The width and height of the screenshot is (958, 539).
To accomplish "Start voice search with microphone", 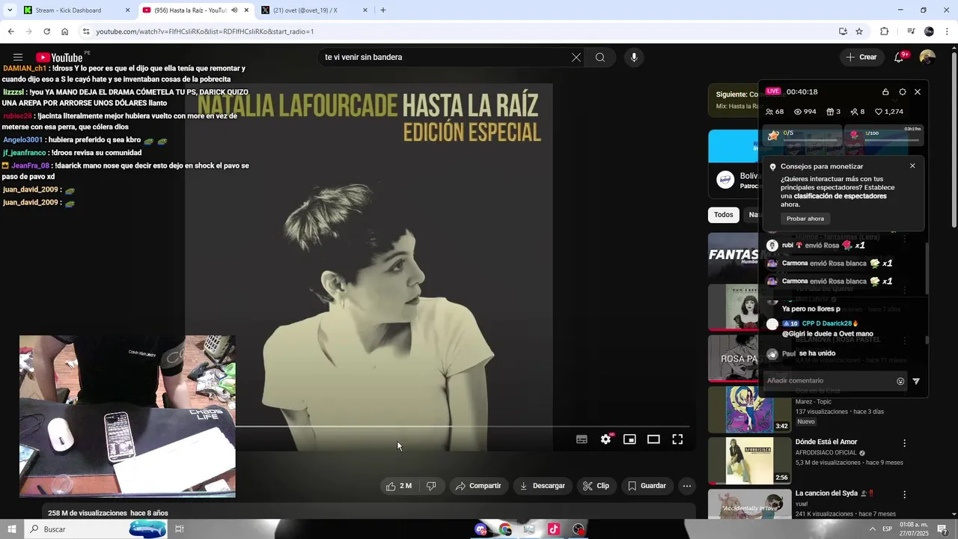I will pos(634,58).
